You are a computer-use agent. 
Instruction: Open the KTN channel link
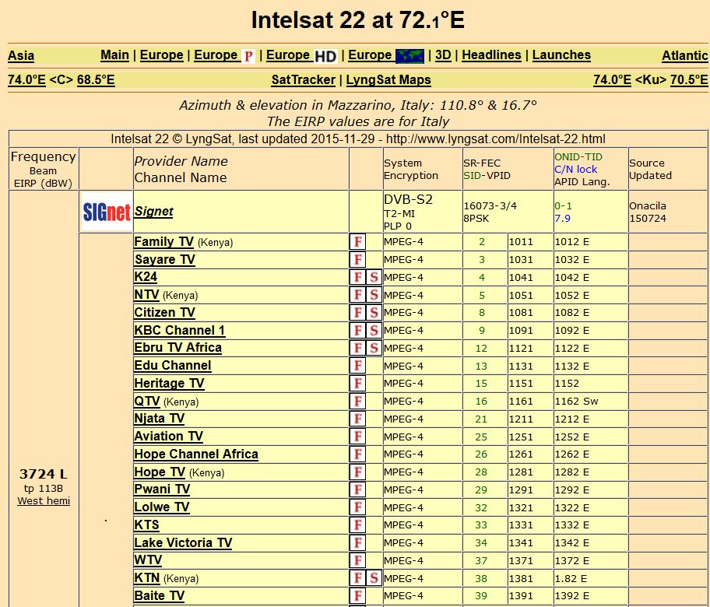pyautogui.click(x=147, y=578)
